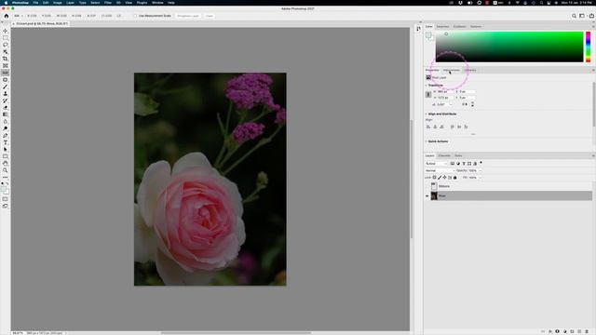The image size is (596, 335).
Task: Toggle lock position icon in Layers panel
Action: click(445, 178)
